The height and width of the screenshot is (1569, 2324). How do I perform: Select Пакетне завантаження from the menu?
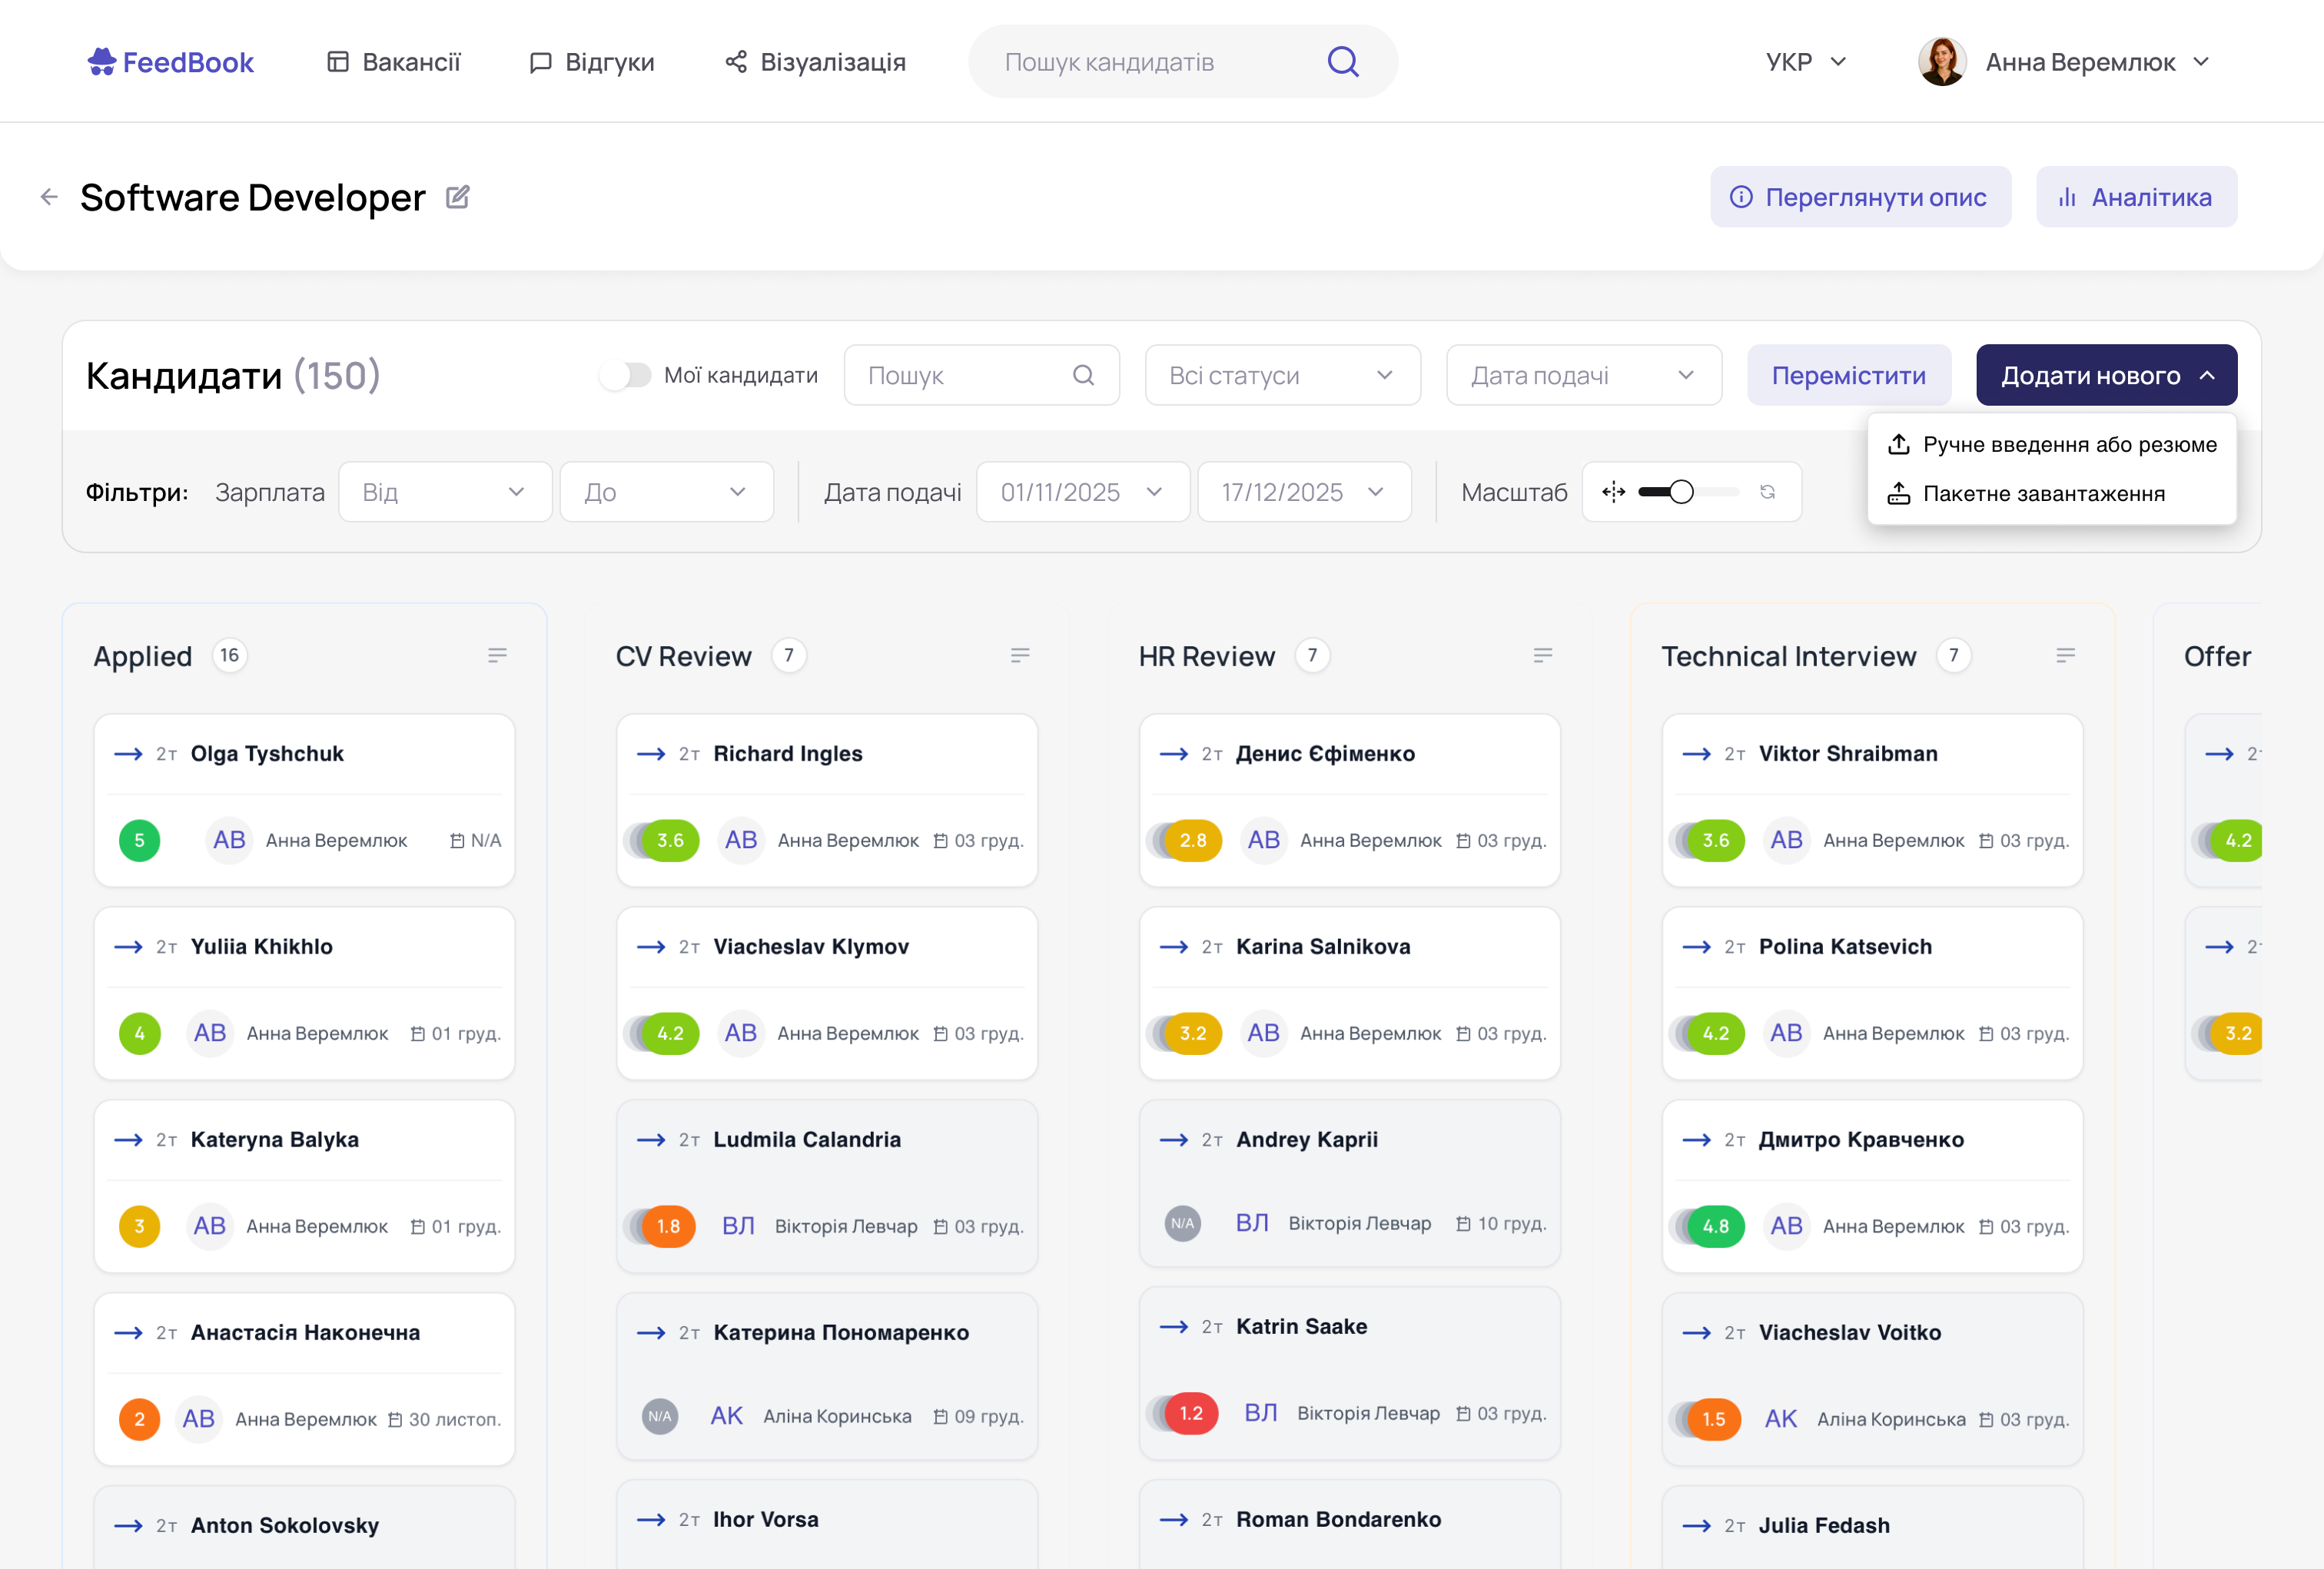click(x=2043, y=493)
